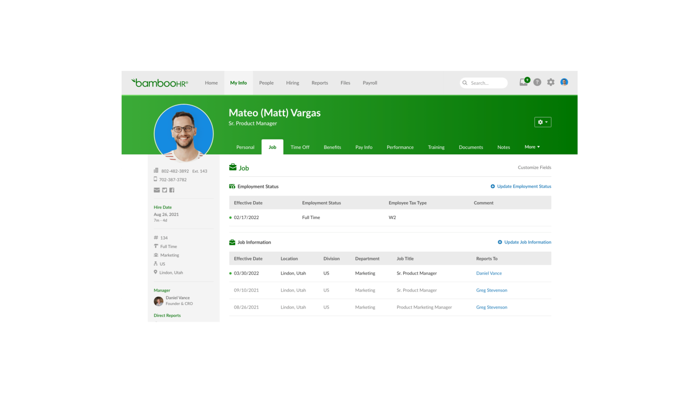Open Payroll in the top navigation

[x=370, y=83]
